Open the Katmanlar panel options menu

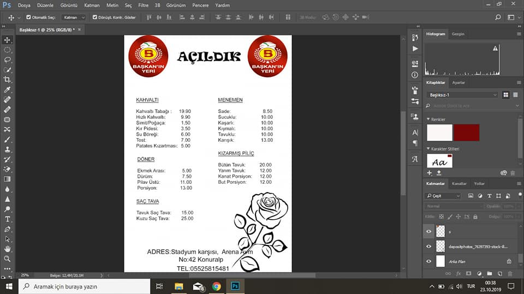click(x=519, y=183)
